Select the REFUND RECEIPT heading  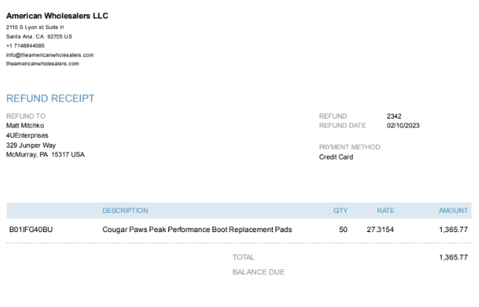[50, 99]
